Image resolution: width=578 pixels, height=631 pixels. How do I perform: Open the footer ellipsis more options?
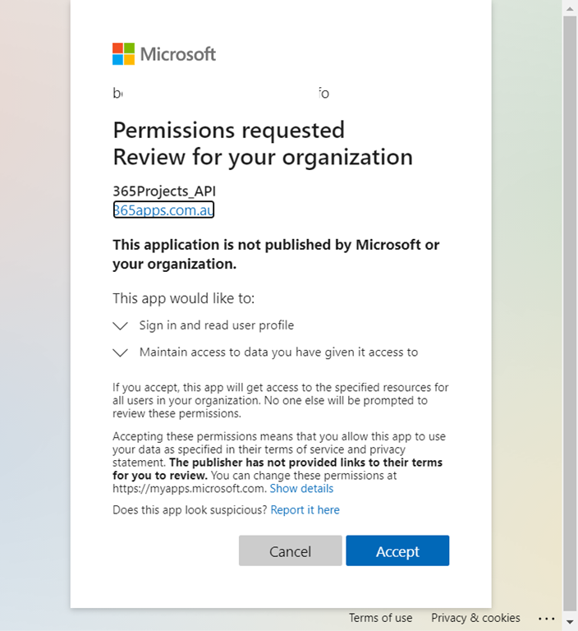point(547,618)
